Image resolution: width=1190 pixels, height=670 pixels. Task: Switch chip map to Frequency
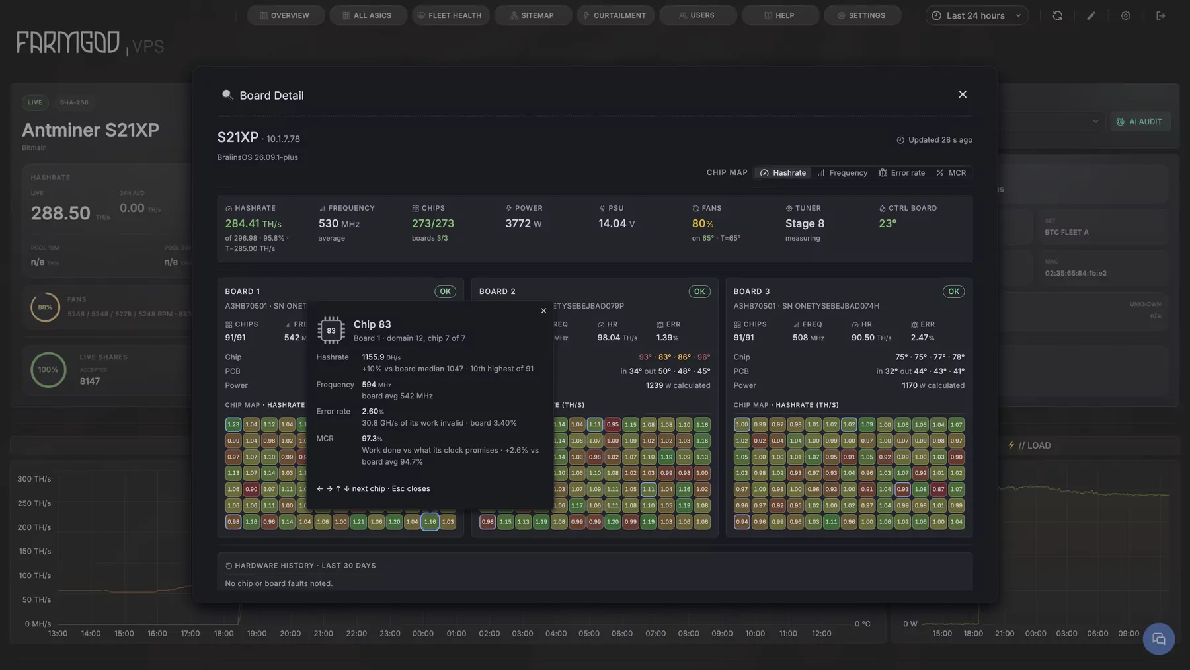842,173
